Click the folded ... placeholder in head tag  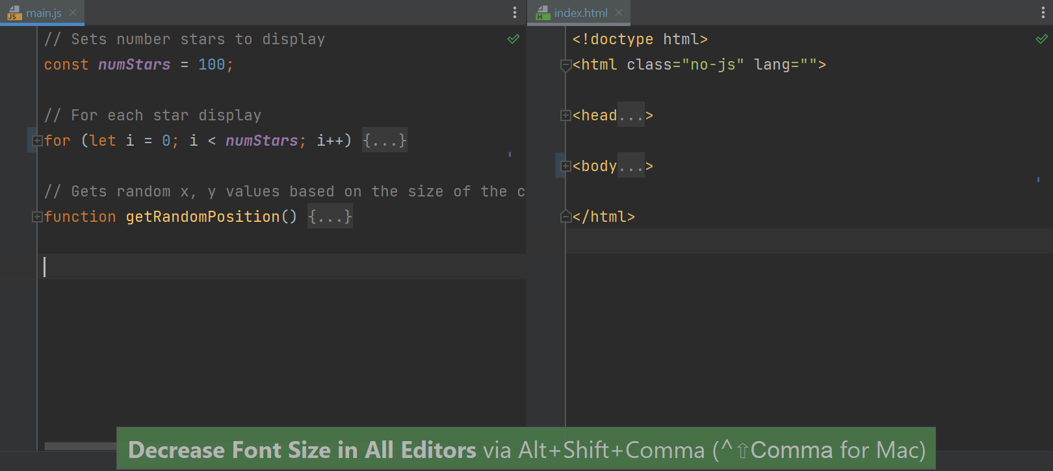[630, 115]
